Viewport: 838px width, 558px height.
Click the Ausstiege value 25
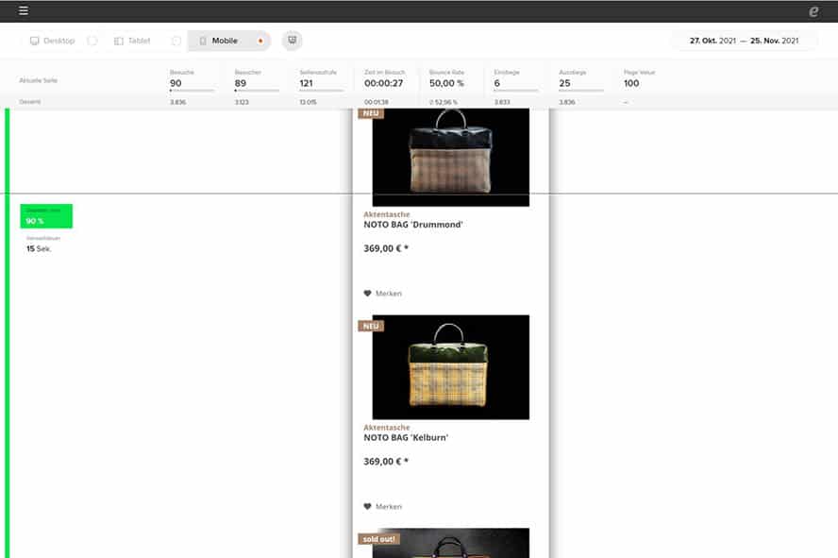point(565,83)
